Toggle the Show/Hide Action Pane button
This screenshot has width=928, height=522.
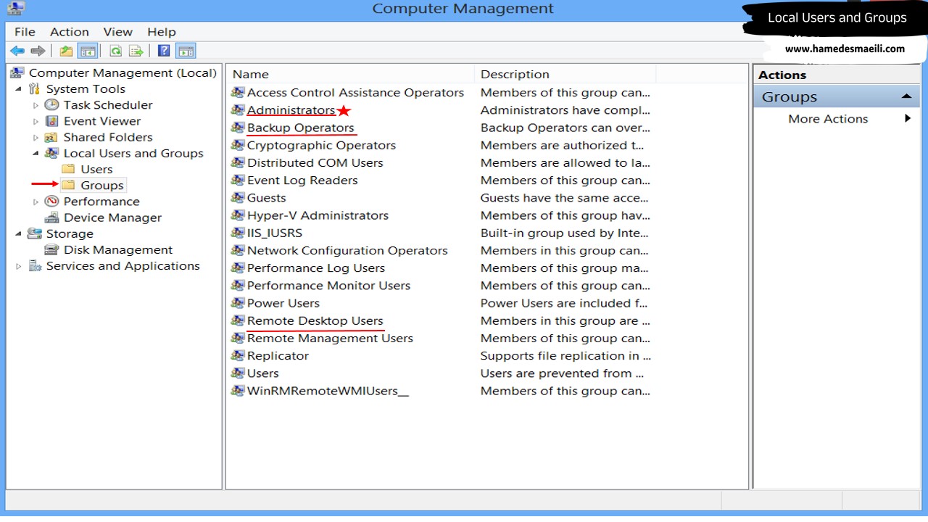click(186, 51)
